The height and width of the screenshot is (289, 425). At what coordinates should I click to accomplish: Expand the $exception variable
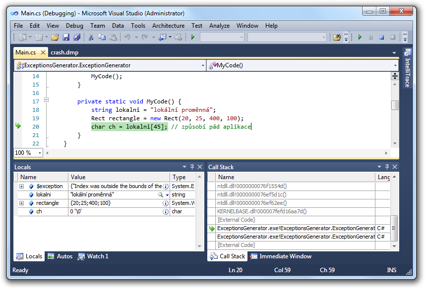[22, 186]
